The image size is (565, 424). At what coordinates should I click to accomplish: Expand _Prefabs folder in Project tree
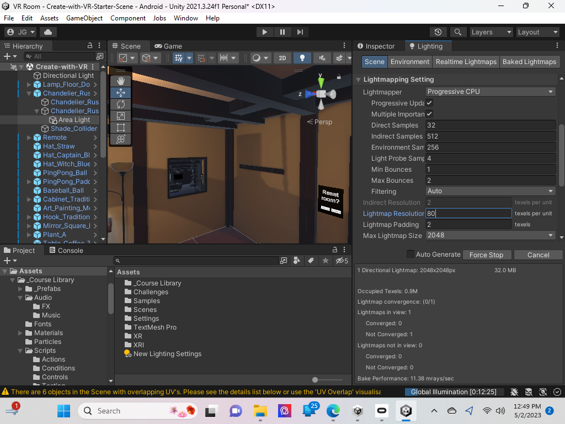pos(20,289)
